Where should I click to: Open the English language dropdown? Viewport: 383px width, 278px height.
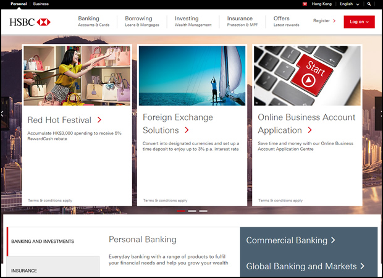click(349, 4)
